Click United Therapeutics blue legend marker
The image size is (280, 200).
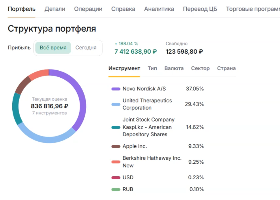coord(116,104)
